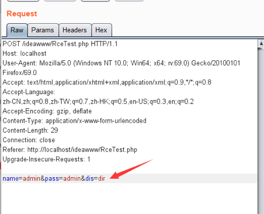264x214 pixels.
Task: Click the Content-Length: 29 line
Action: click(x=30, y=130)
